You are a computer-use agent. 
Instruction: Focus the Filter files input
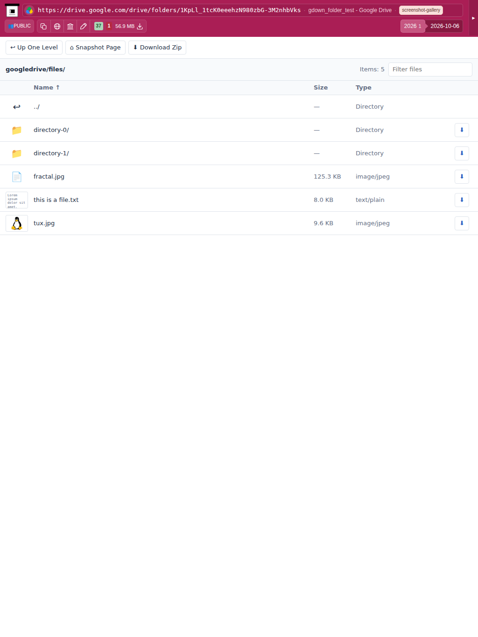tap(430, 69)
